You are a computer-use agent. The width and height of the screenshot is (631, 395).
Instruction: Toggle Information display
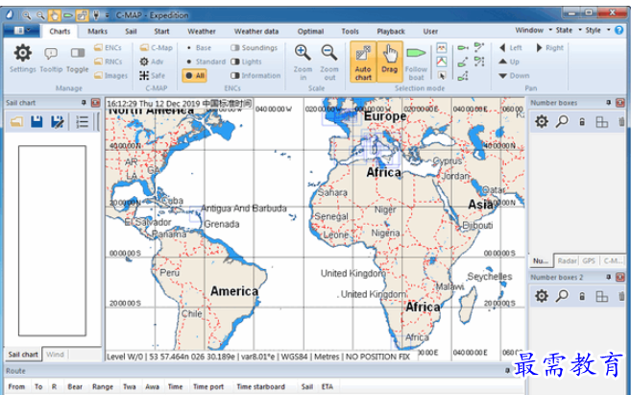[255, 75]
